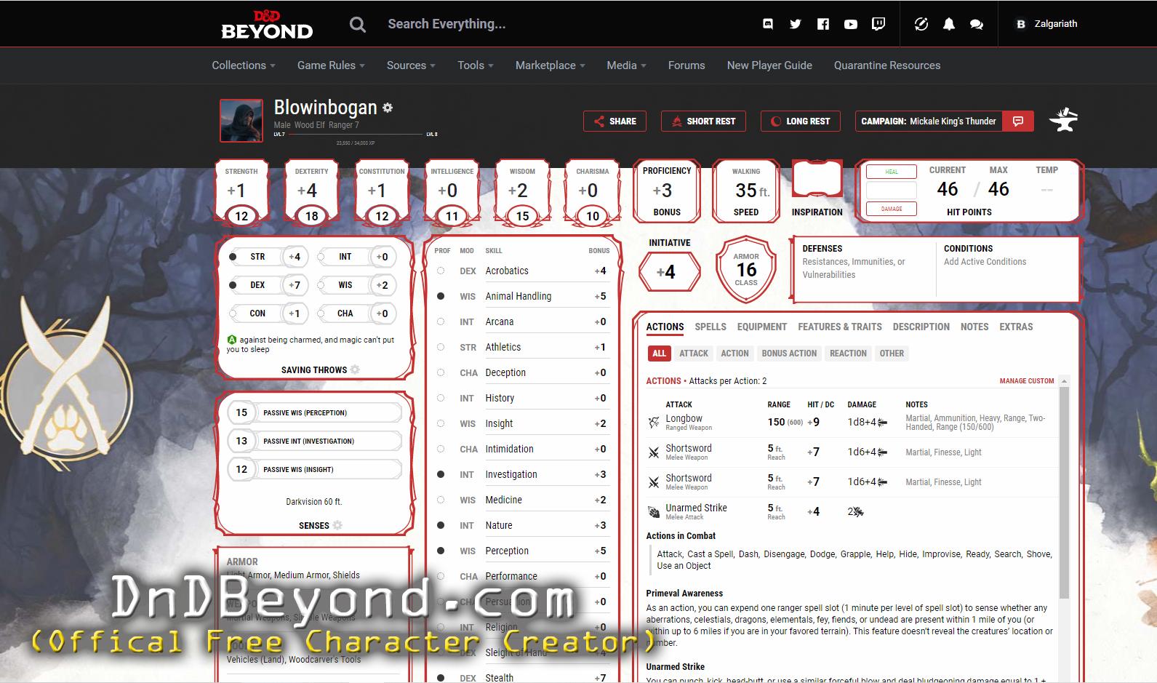Open saving throws settings gear
1157x683 pixels.
[x=355, y=370]
